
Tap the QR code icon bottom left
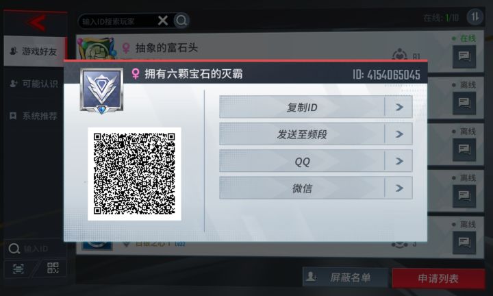click(x=53, y=269)
